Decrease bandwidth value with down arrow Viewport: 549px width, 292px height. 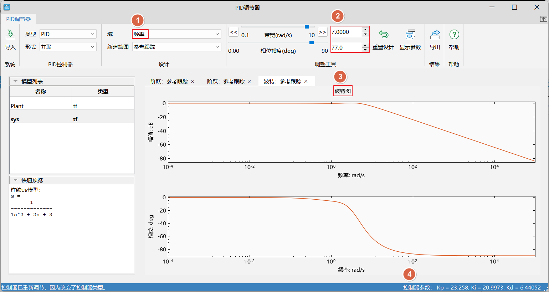point(365,34)
